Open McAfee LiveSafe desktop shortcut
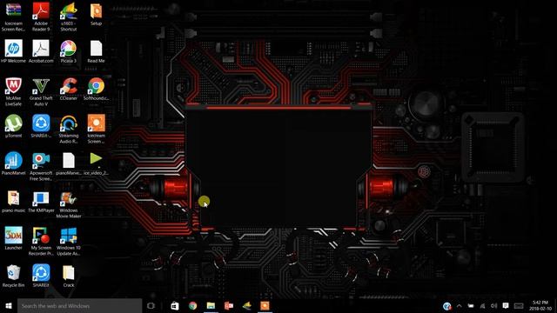Image resolution: width=557 pixels, height=313 pixels. coord(13,91)
